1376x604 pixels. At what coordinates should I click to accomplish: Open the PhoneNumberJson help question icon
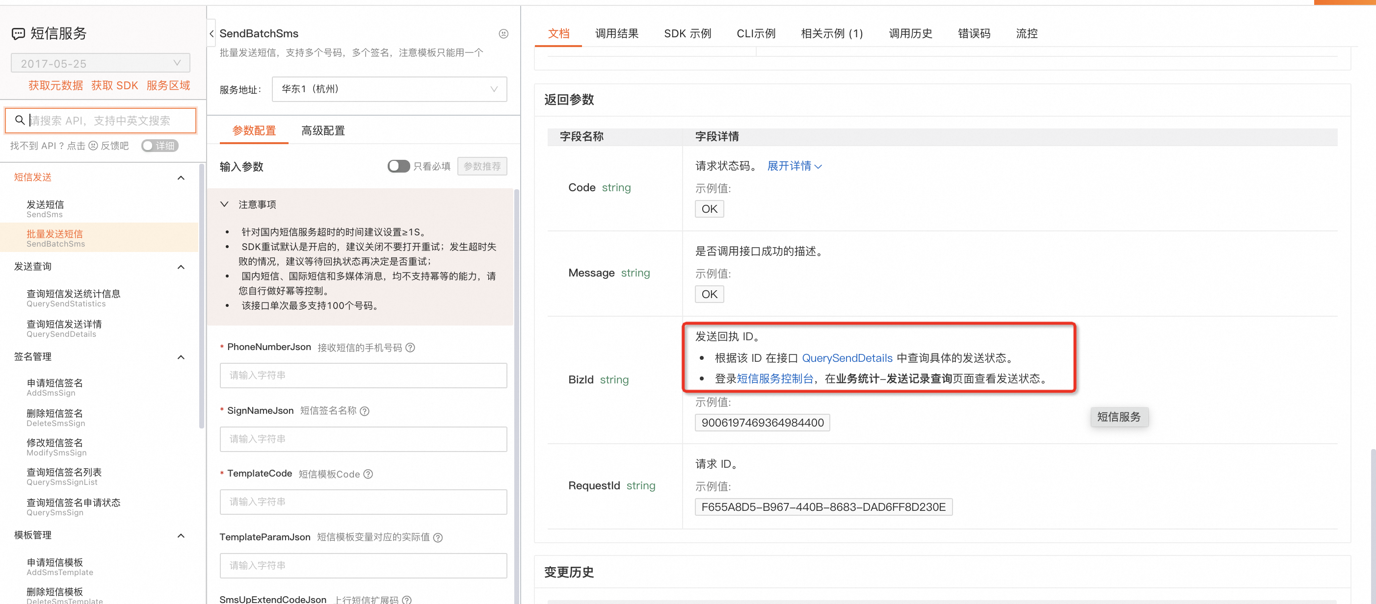(410, 348)
